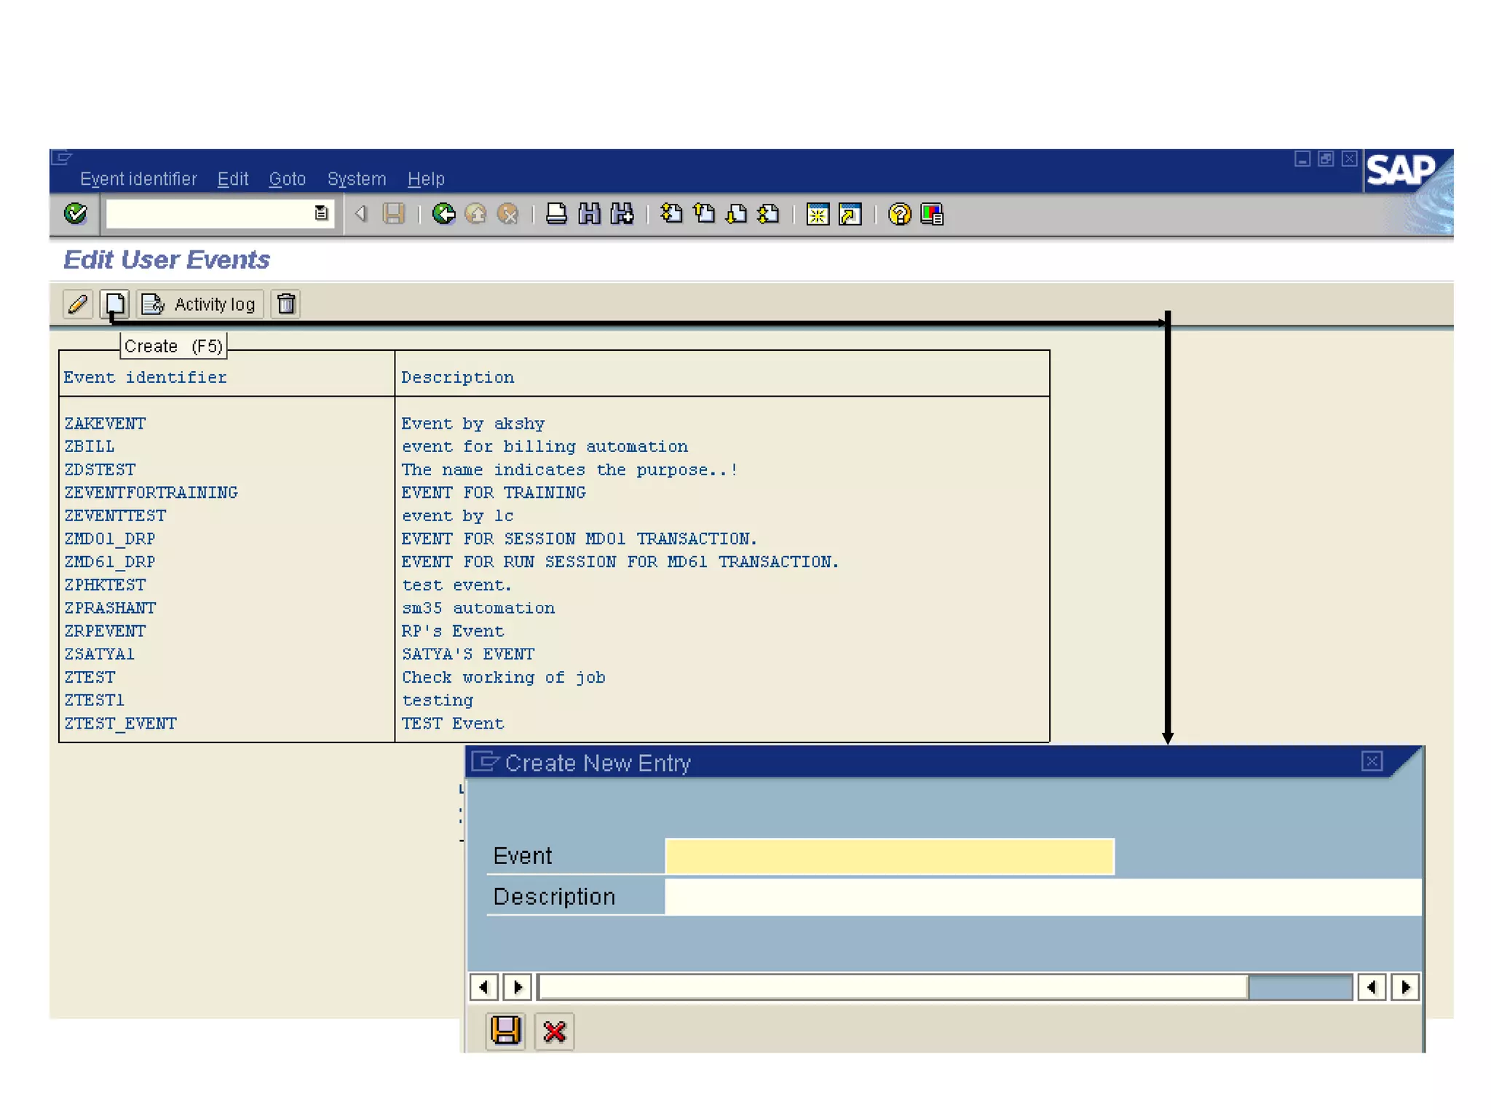The height and width of the screenshot is (1118, 1491).
Task: Click the Activity log button
Action: 200,304
